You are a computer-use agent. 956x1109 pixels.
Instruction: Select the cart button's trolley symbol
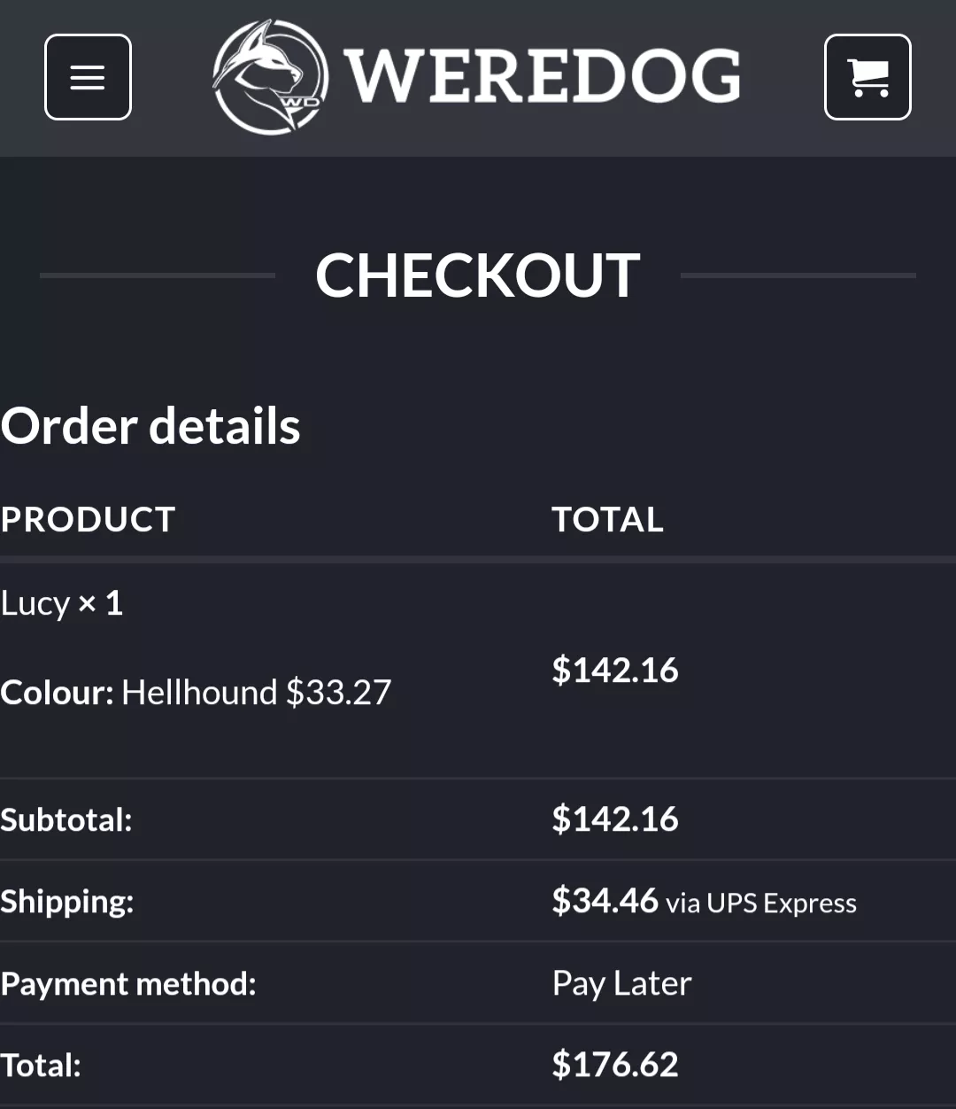pos(867,78)
